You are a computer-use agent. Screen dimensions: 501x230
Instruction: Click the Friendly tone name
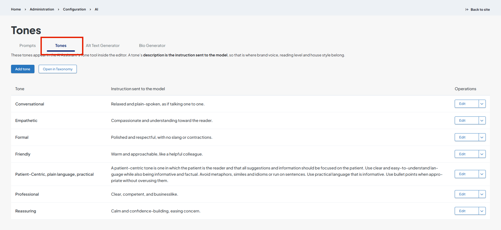[x=23, y=154]
